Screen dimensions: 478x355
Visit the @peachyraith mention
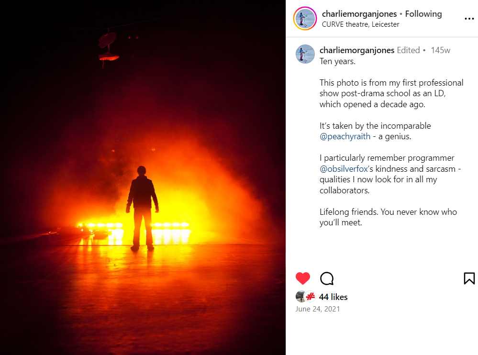tap(345, 136)
